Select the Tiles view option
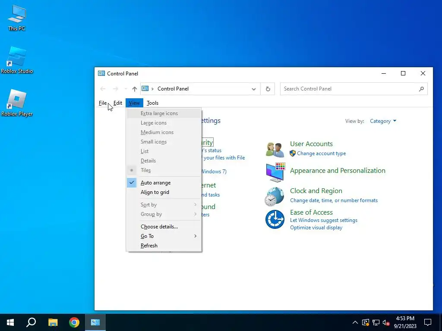 click(164, 170)
